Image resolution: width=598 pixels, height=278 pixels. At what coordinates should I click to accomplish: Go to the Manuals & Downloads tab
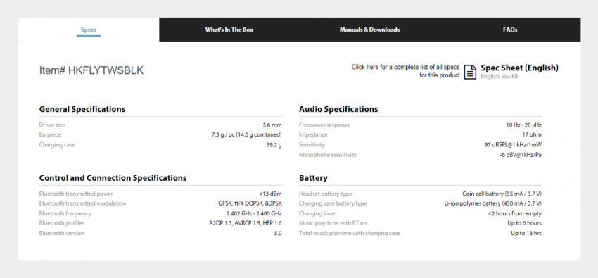(369, 30)
